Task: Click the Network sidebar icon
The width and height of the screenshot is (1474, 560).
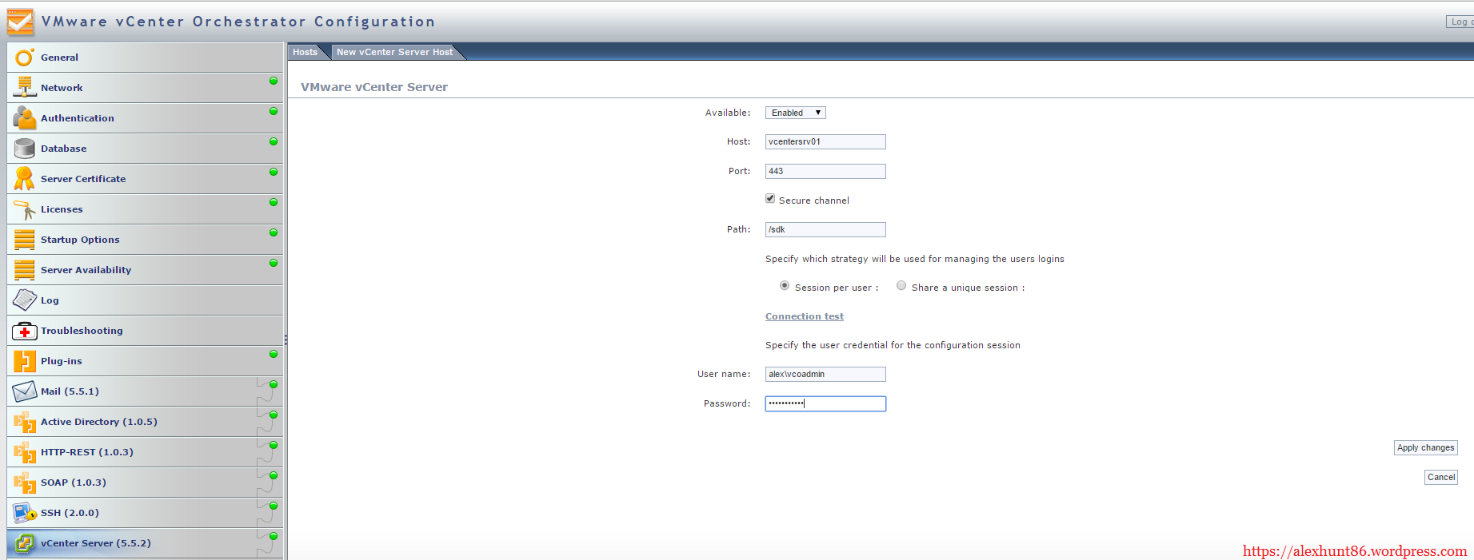Action: click(25, 87)
